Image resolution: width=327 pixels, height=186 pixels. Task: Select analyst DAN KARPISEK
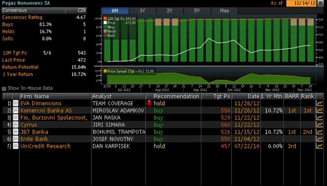111,146
